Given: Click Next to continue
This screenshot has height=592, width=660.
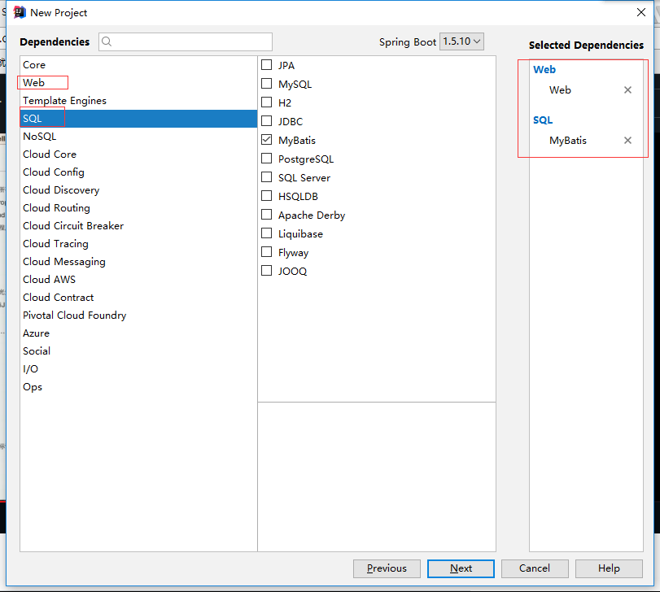Looking at the screenshot, I should (x=461, y=568).
